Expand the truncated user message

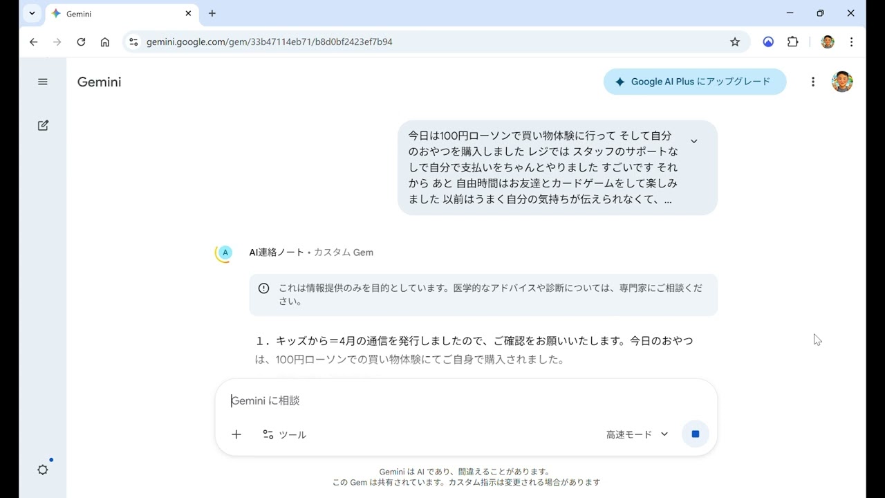(x=693, y=141)
